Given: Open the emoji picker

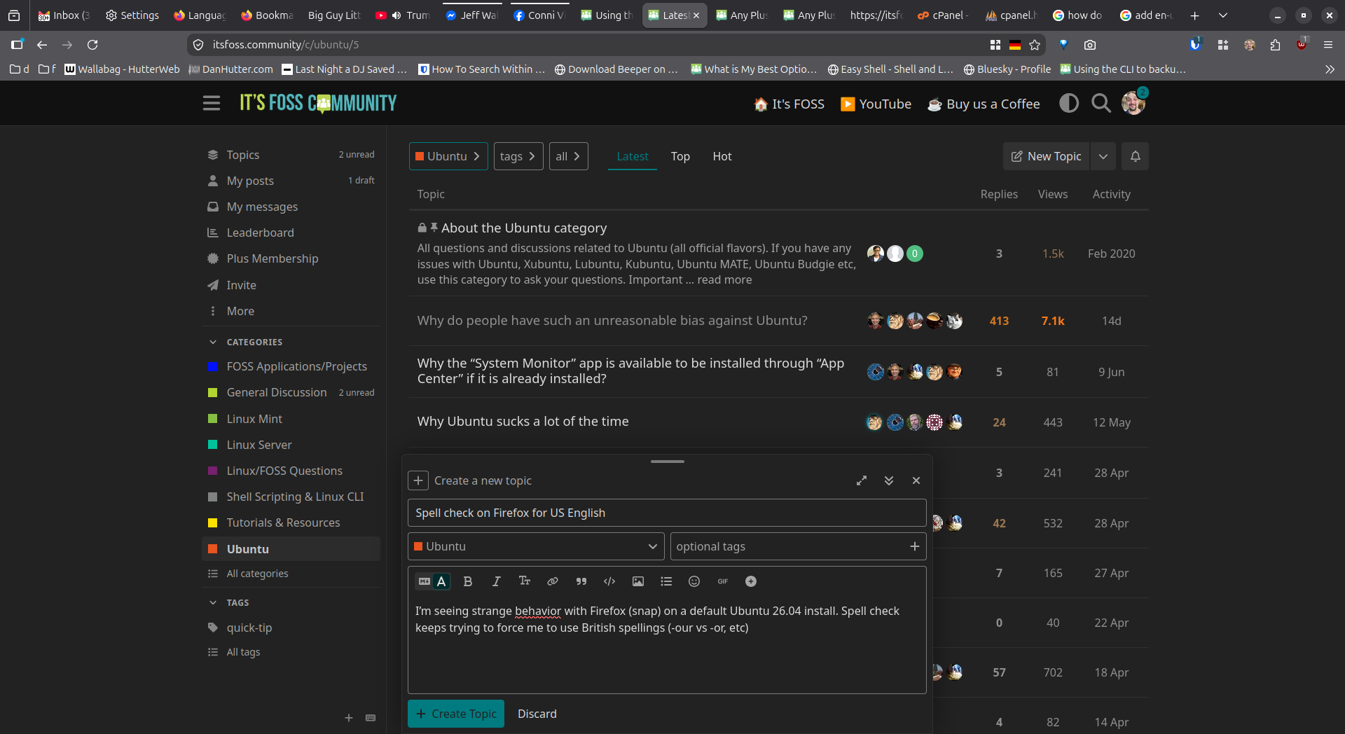Looking at the screenshot, I should click(694, 581).
